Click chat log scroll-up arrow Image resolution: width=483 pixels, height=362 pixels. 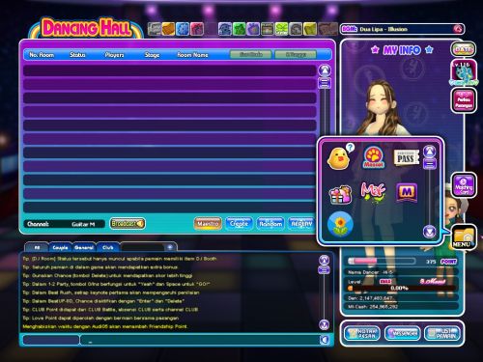[325, 260]
